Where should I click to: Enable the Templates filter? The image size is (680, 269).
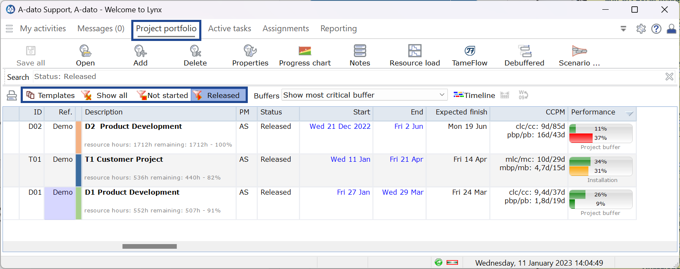tap(51, 95)
